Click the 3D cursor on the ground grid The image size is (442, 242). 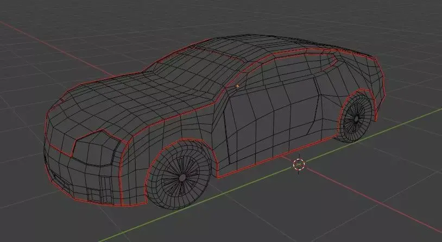tap(299, 165)
